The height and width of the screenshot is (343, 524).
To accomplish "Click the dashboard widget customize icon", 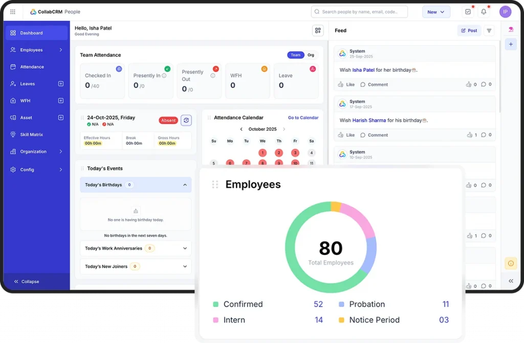I will click(x=318, y=31).
